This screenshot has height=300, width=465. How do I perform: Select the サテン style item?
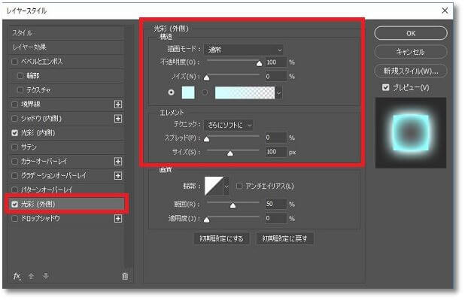pyautogui.click(x=66, y=147)
